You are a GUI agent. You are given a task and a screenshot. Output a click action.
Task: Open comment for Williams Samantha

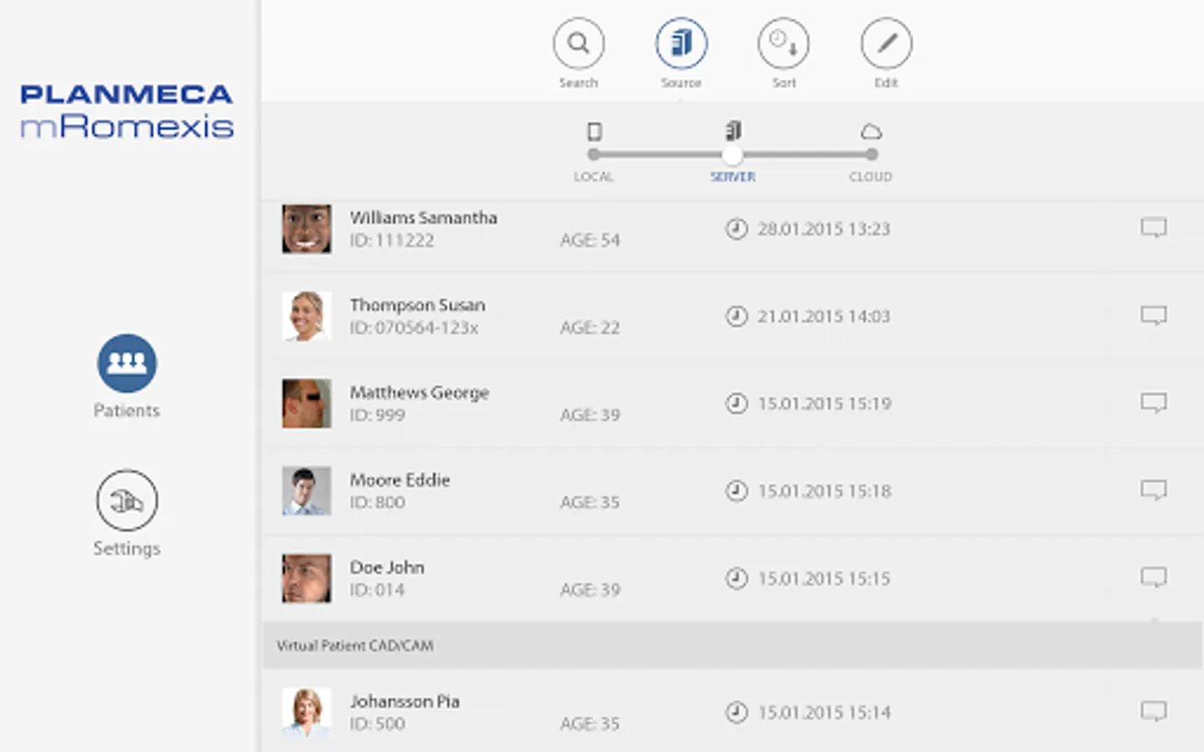pyautogui.click(x=1154, y=228)
